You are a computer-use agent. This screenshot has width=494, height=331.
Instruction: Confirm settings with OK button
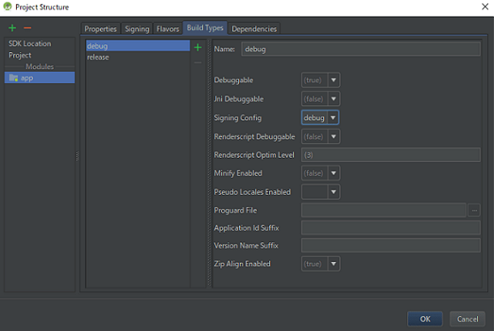(425, 319)
